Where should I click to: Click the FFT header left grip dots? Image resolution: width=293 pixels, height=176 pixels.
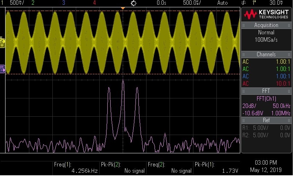[x=244, y=91]
